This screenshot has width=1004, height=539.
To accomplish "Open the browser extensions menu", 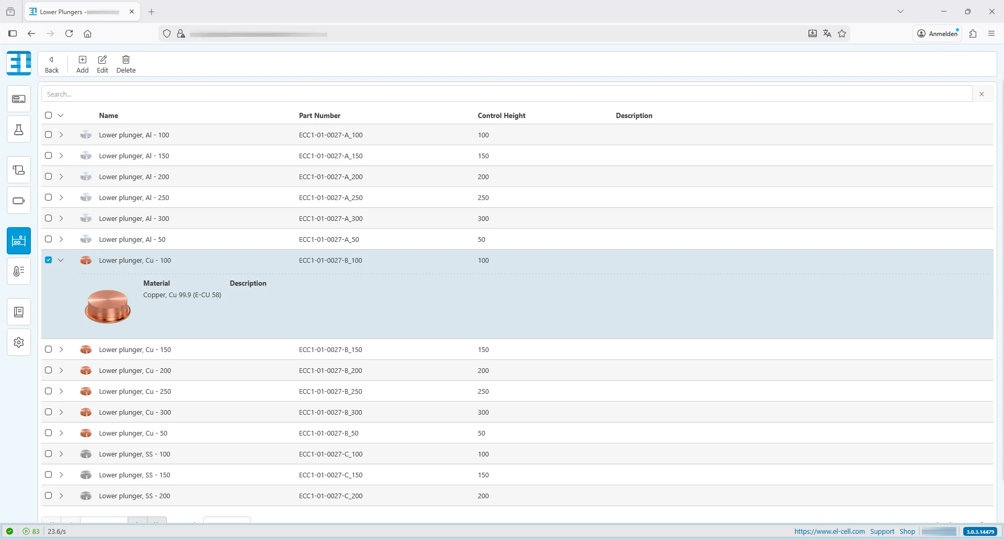I will (x=973, y=33).
